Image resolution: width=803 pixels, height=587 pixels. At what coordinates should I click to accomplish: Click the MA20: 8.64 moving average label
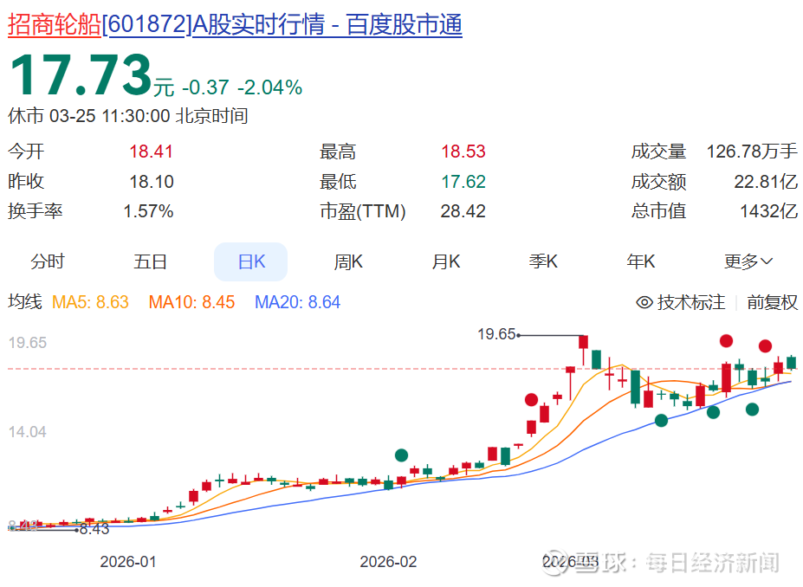297,302
